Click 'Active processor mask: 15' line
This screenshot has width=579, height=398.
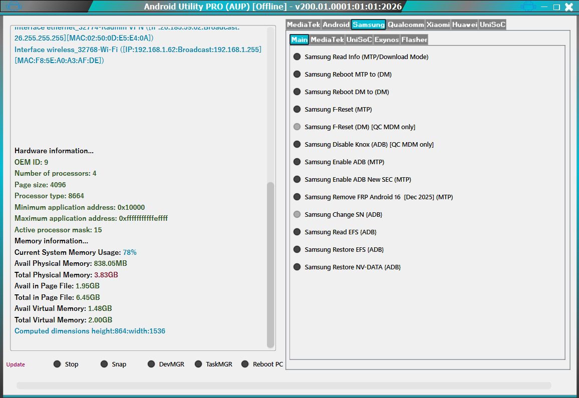pos(58,230)
